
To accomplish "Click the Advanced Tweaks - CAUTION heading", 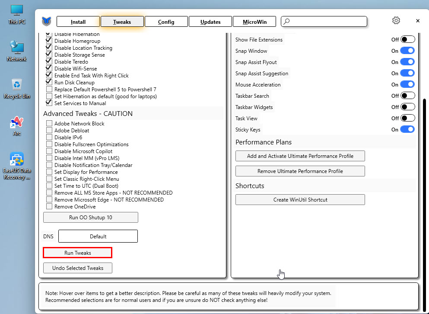I will 88,113.
